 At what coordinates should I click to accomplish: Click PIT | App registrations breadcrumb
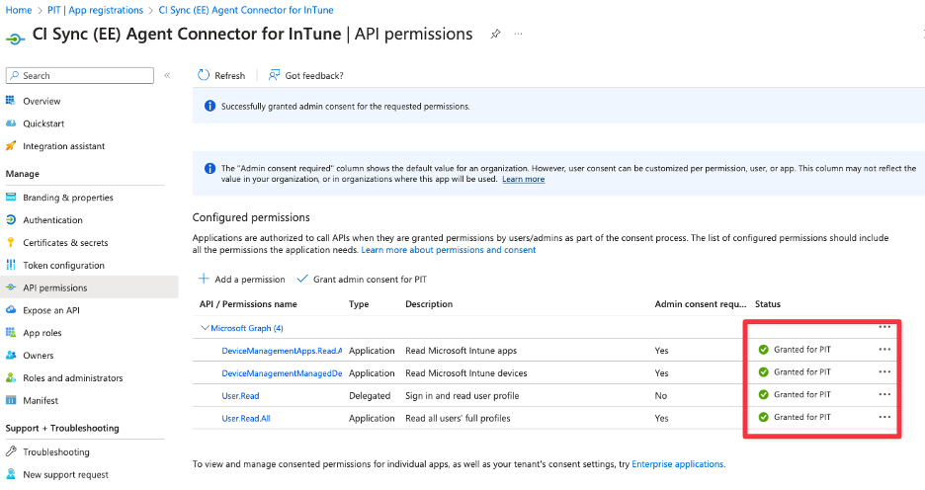click(x=95, y=10)
